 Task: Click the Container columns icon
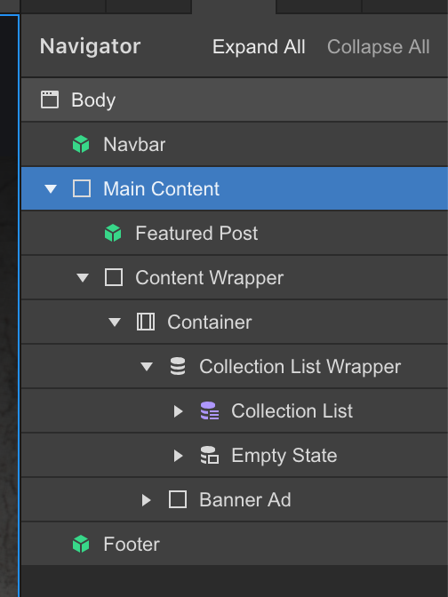click(146, 322)
